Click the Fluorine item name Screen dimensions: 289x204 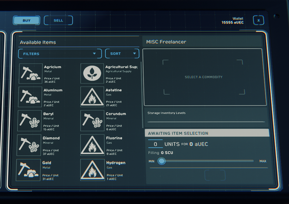tap(114, 138)
